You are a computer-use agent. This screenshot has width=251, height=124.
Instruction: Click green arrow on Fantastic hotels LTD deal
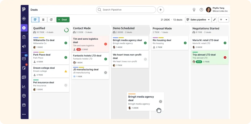pos(105,59)
